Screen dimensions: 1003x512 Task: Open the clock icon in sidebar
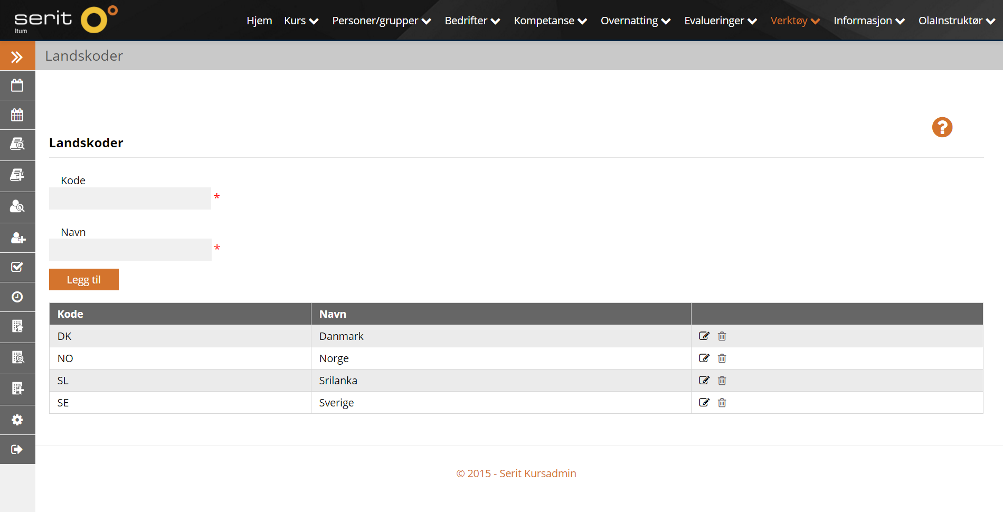click(x=17, y=297)
